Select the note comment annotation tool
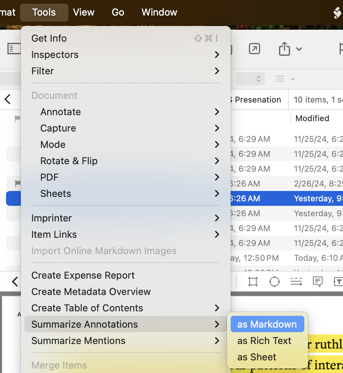Screen dimensions: 343x373 click(x=317, y=282)
